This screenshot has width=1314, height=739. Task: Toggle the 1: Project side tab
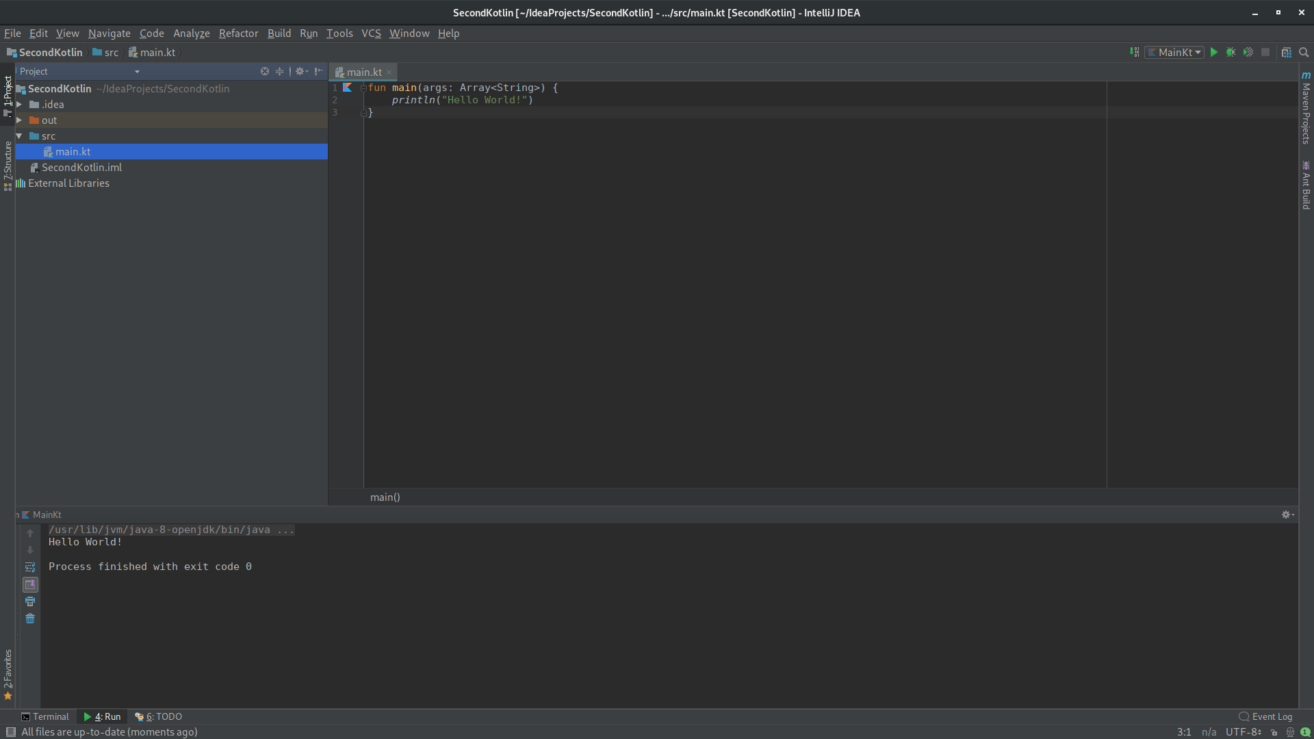point(8,95)
